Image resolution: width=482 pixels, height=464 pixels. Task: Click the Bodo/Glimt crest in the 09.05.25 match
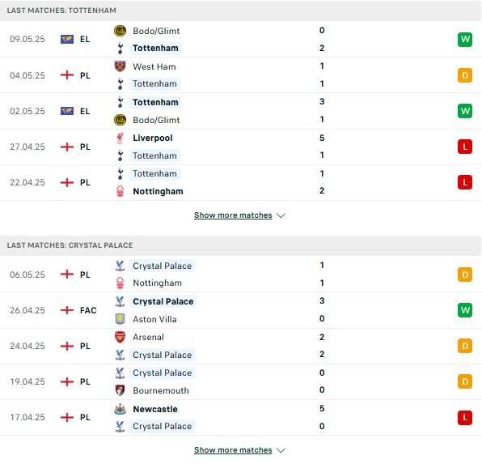(x=120, y=31)
